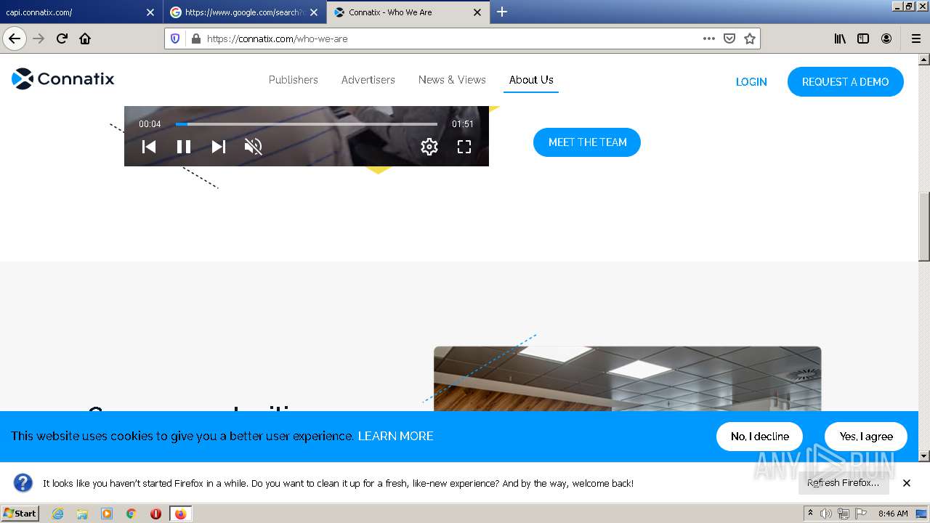Launch Internet Explorer from taskbar
This screenshot has width=930, height=523.
57,514
